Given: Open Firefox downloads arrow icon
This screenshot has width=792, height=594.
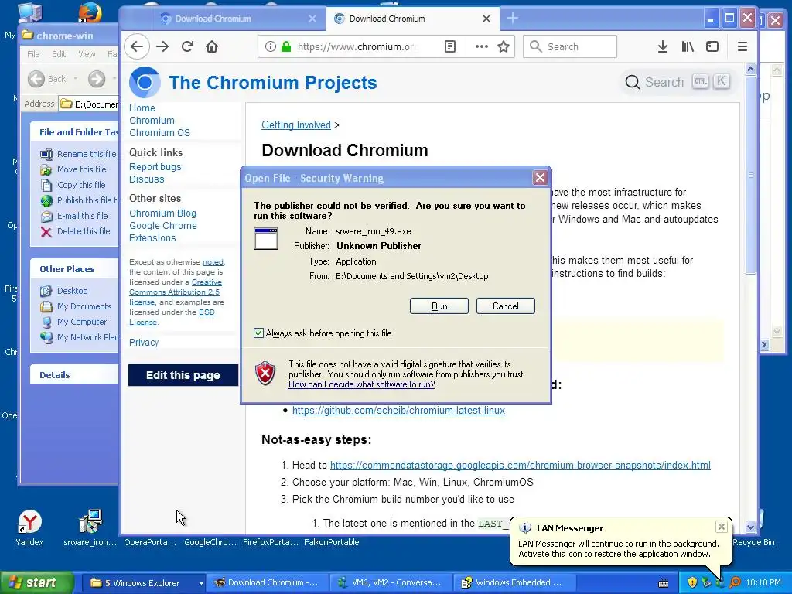Looking at the screenshot, I should [x=663, y=46].
